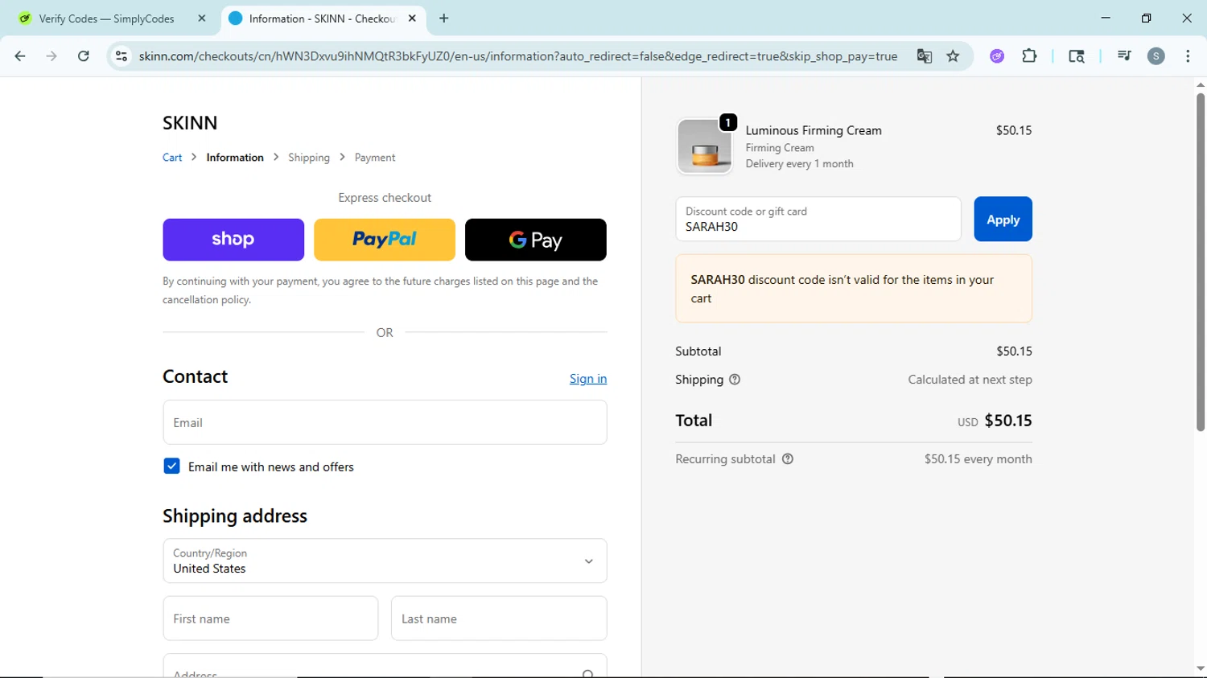Click the SARAH30 invalid code message

pyautogui.click(x=854, y=289)
